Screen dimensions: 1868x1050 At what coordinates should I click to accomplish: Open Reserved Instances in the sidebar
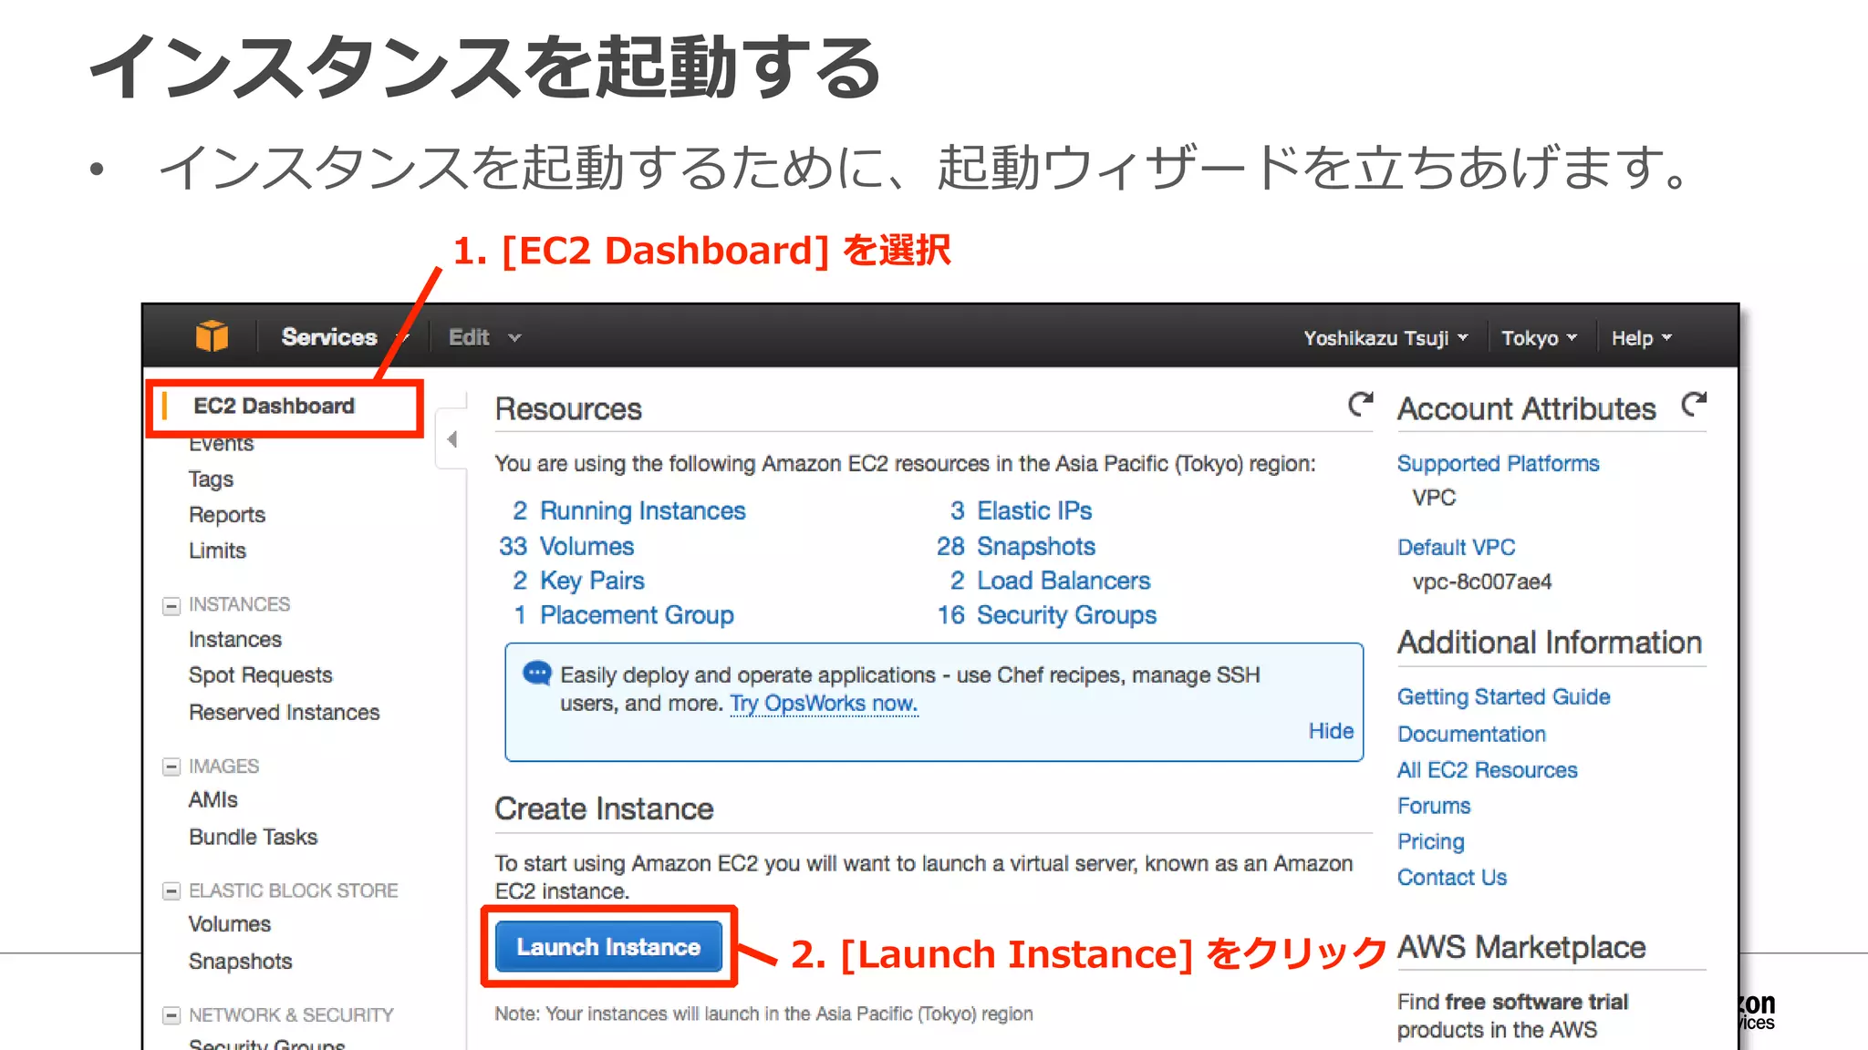(x=284, y=712)
